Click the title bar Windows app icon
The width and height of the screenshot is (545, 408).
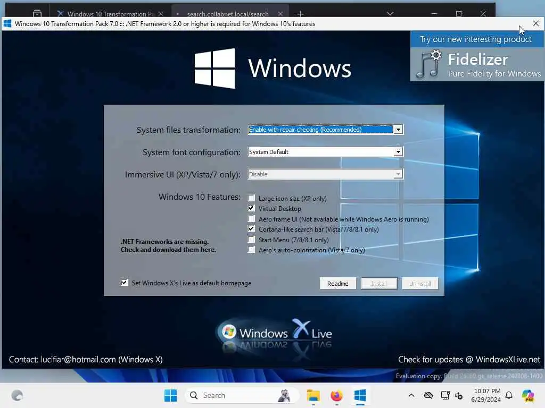(7, 23)
